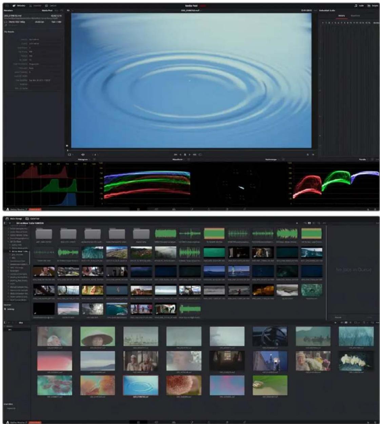Select the pink and blue gradient thumbnail
Viewport: 380px width, 424px height.
pos(227,385)
